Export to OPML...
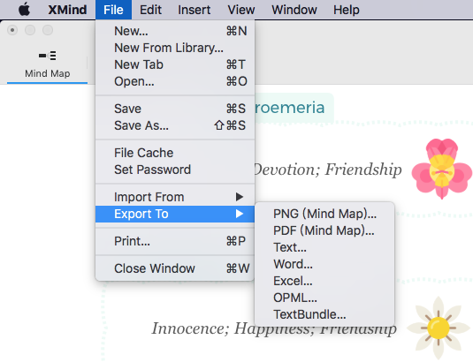Viewport: 473px width, 362px height. 324,298
